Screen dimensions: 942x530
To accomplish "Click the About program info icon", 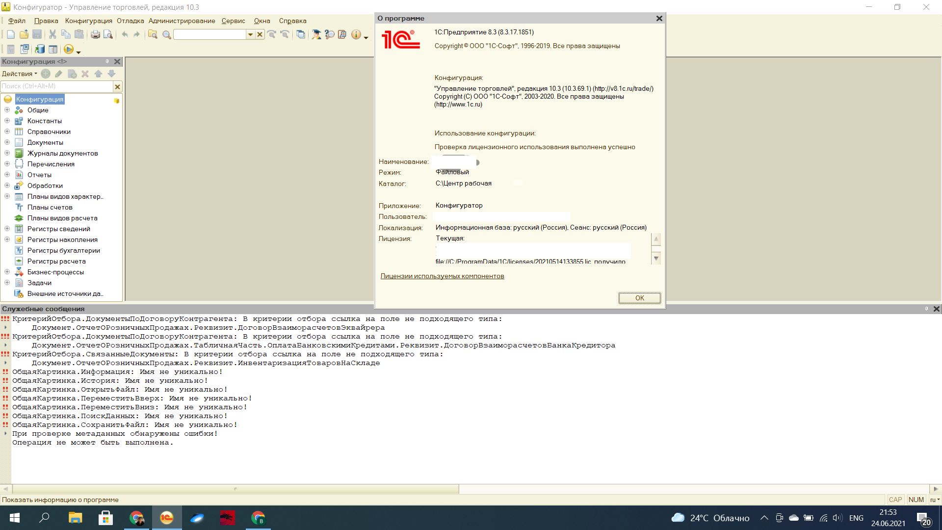I will tap(356, 34).
